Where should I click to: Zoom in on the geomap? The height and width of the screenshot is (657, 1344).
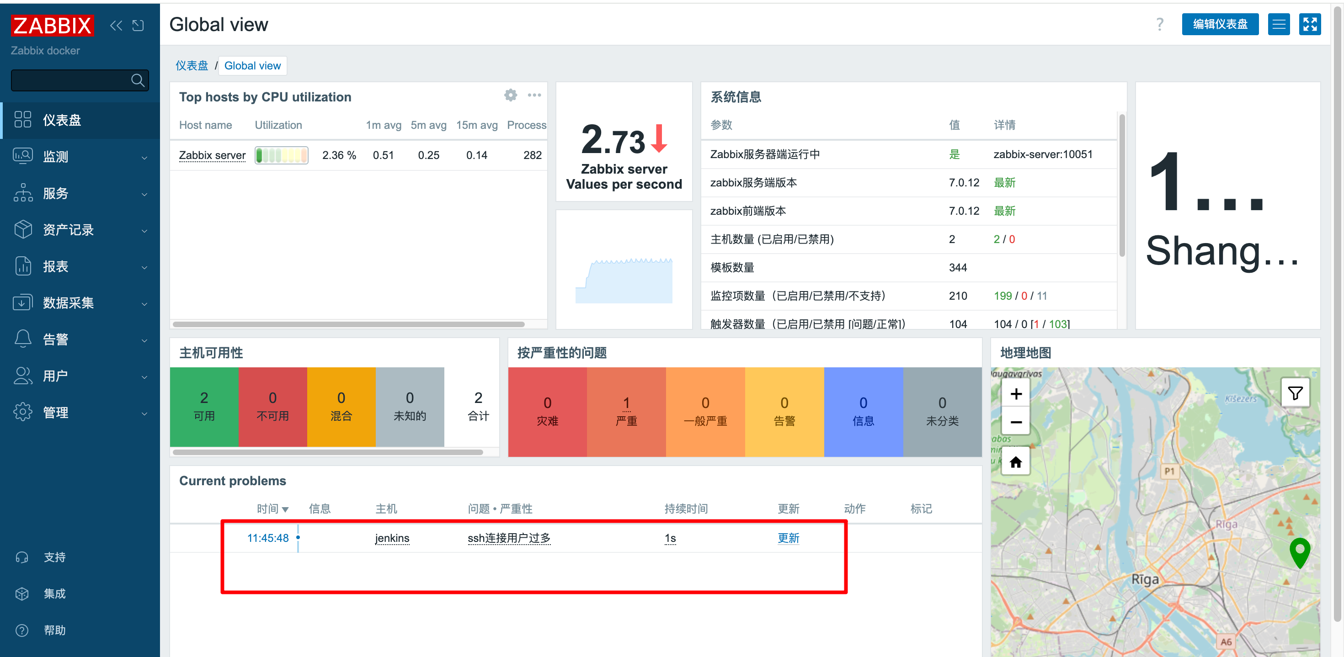[1015, 394]
